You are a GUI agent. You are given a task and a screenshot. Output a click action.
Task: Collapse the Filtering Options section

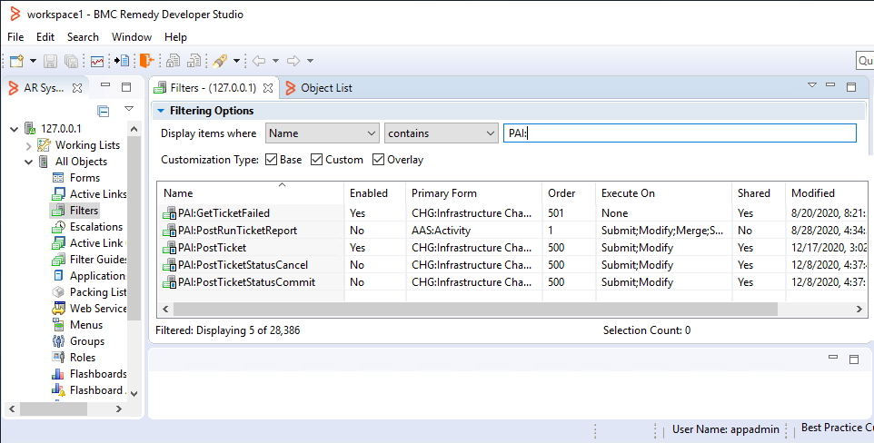pyautogui.click(x=161, y=111)
